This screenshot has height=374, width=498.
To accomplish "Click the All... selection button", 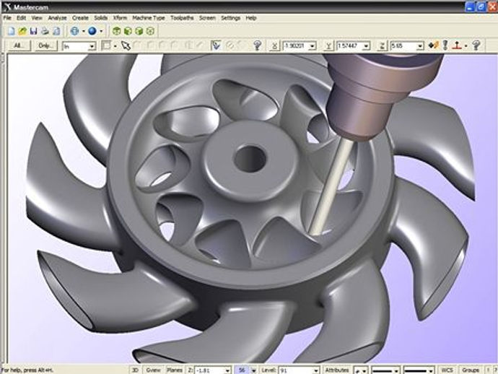I will click(19, 45).
